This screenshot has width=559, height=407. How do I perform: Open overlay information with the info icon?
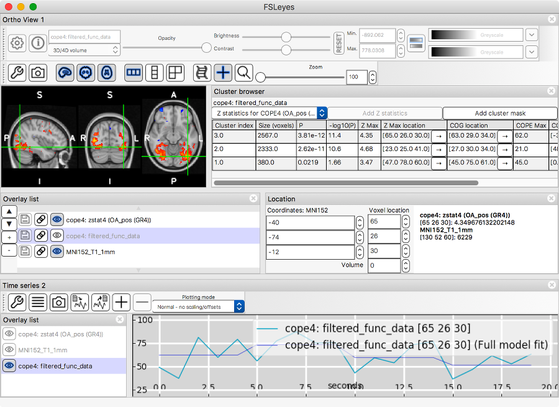[x=38, y=43]
